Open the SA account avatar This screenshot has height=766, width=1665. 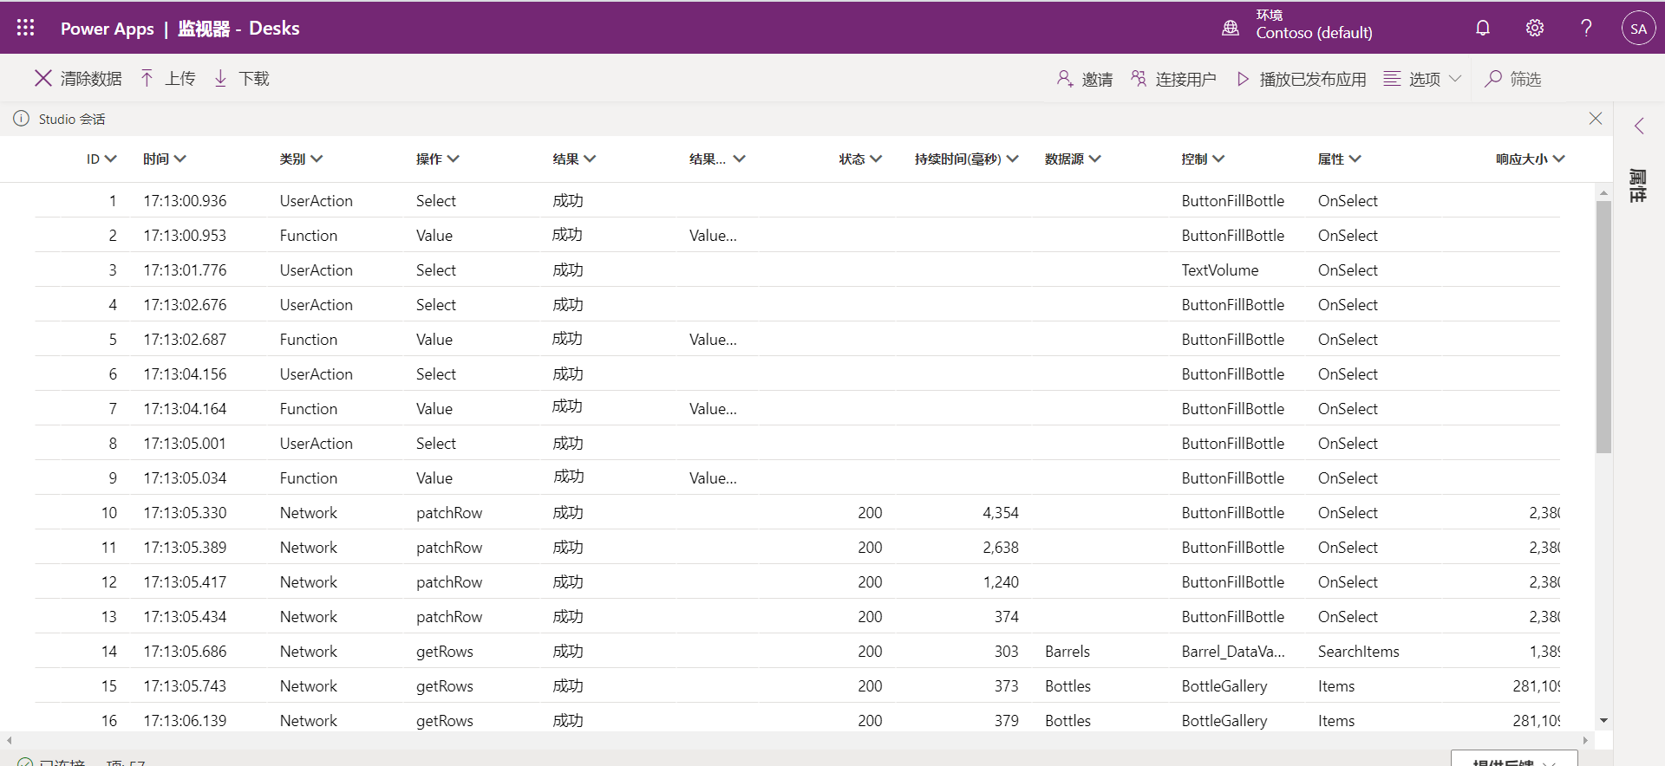pyautogui.click(x=1638, y=28)
